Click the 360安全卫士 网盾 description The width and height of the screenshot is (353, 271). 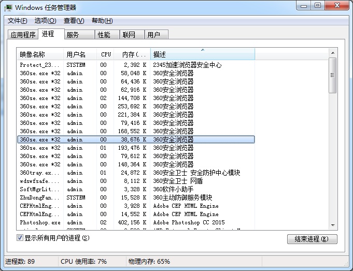coord(178,181)
